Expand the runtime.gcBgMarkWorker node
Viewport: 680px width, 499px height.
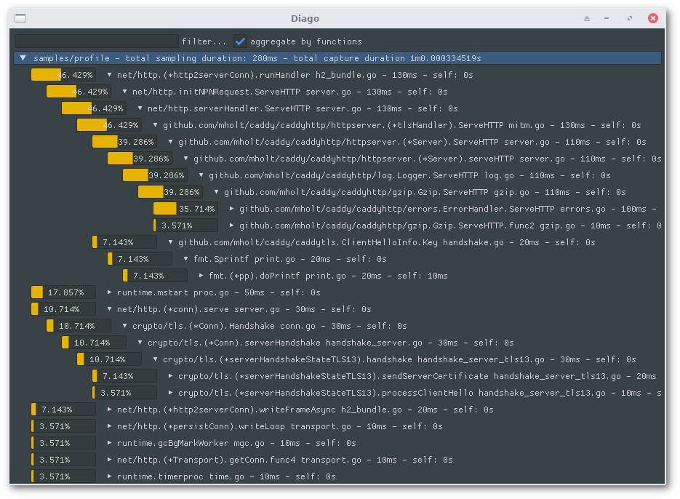click(x=109, y=443)
